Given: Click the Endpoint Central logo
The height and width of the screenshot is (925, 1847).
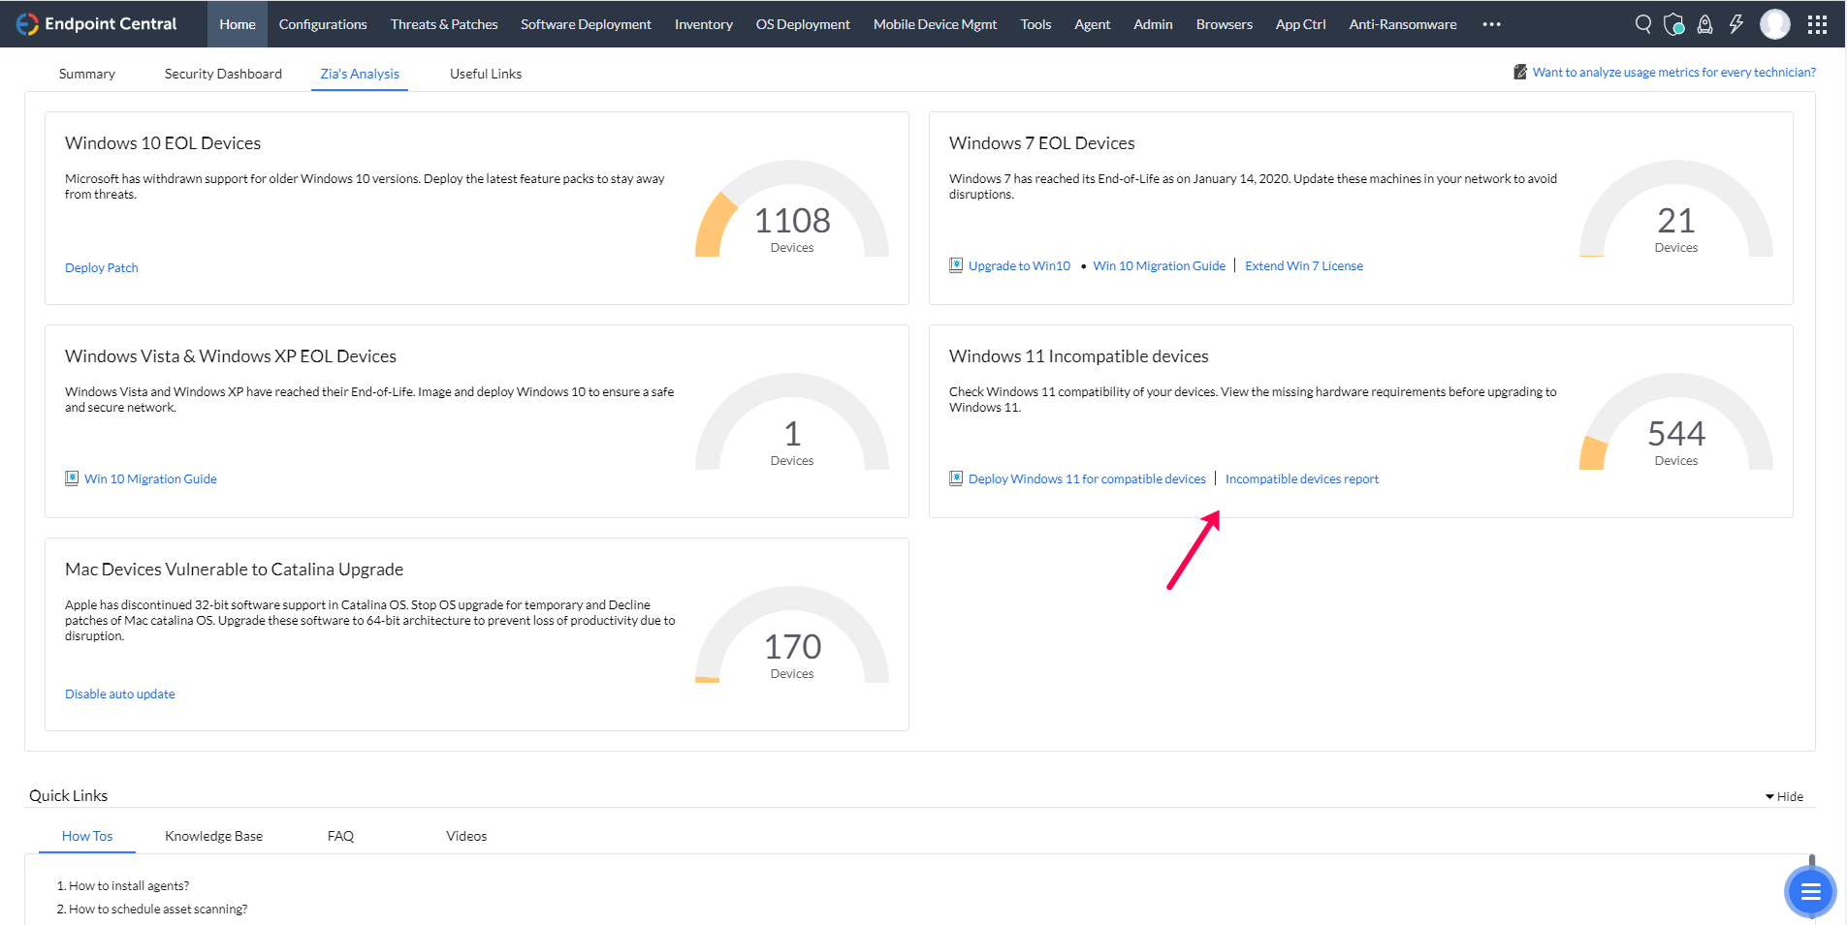Looking at the screenshot, I should tap(96, 24).
